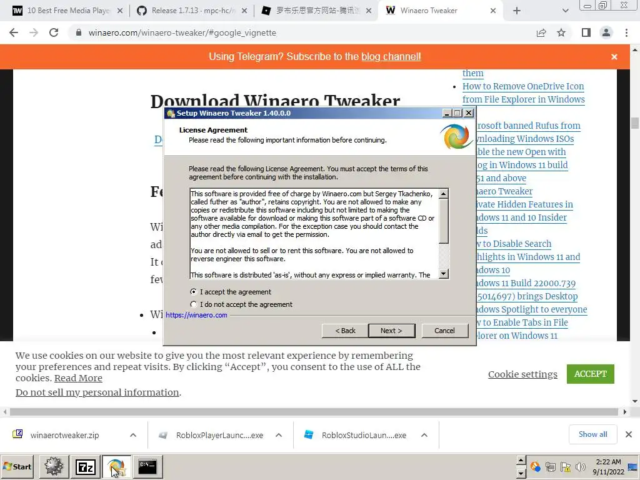Click the colorful shield tray icon
The height and width of the screenshot is (480, 640).
[x=535, y=466]
